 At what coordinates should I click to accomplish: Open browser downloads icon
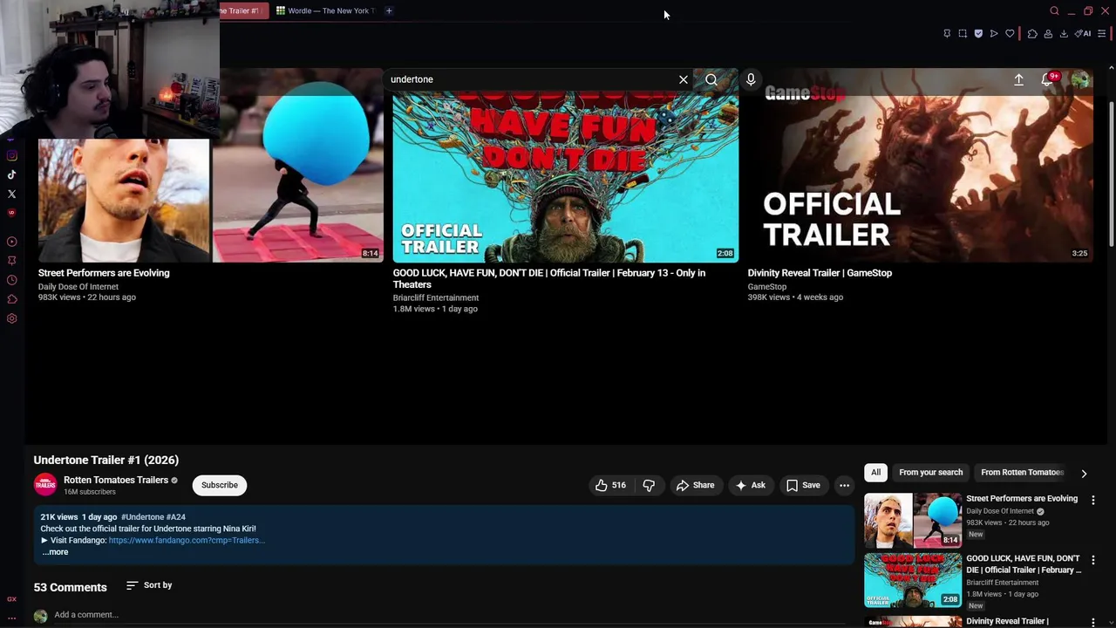click(1064, 34)
